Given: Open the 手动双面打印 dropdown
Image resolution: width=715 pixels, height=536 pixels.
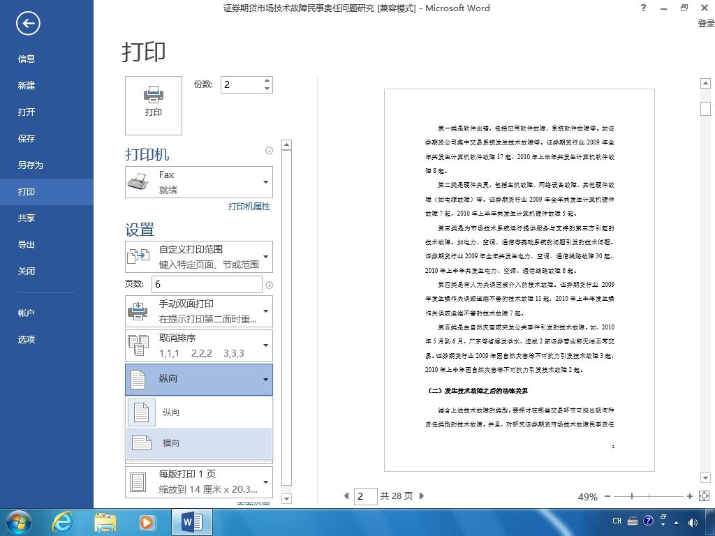Looking at the screenshot, I should point(199,311).
